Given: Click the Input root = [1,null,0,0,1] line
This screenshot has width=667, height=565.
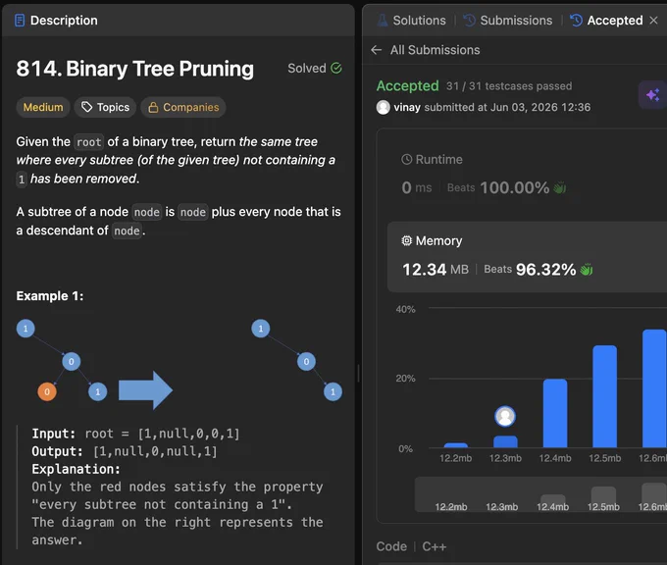Looking at the screenshot, I should click(x=135, y=434).
